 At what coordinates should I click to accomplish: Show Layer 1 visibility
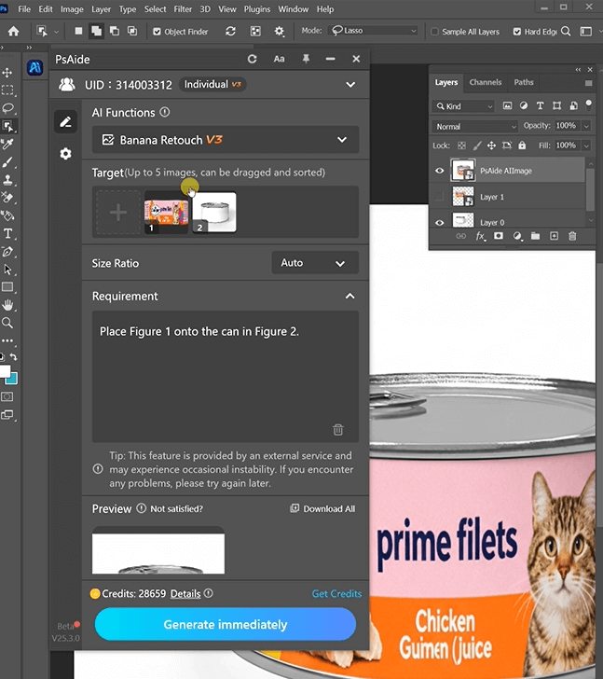point(440,197)
